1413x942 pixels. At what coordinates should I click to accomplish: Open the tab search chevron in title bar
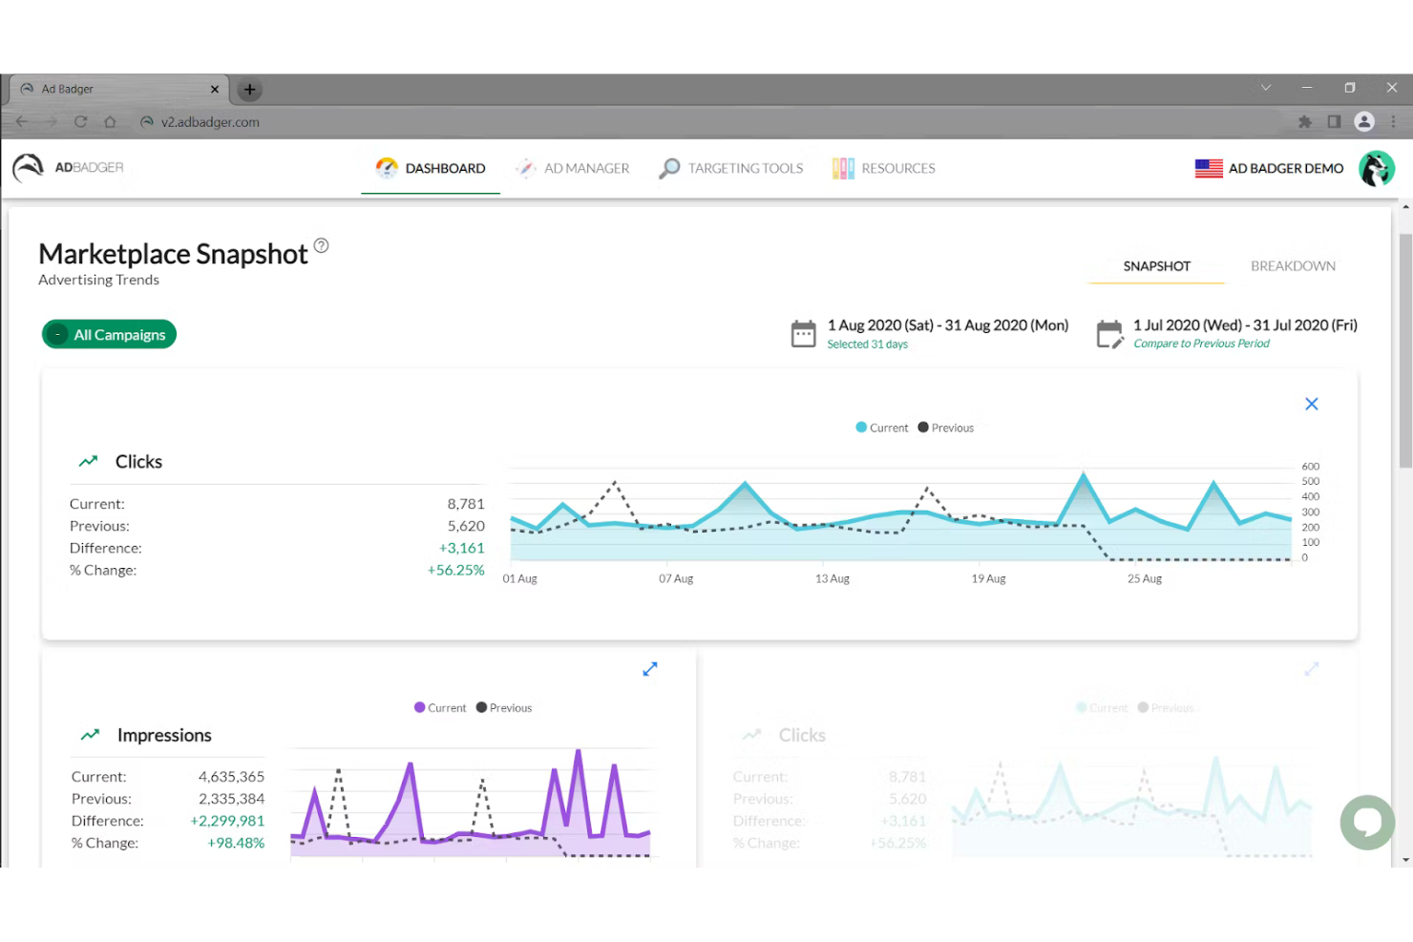pyautogui.click(x=1266, y=88)
